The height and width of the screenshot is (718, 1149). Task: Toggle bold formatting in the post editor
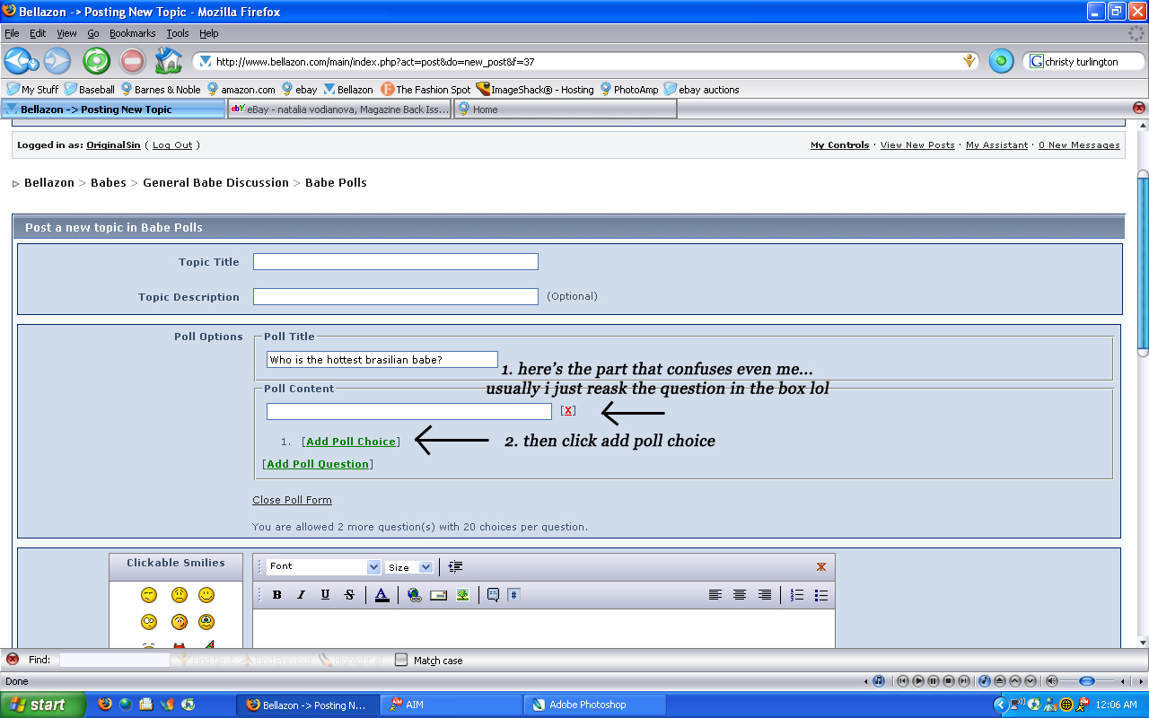tap(277, 595)
